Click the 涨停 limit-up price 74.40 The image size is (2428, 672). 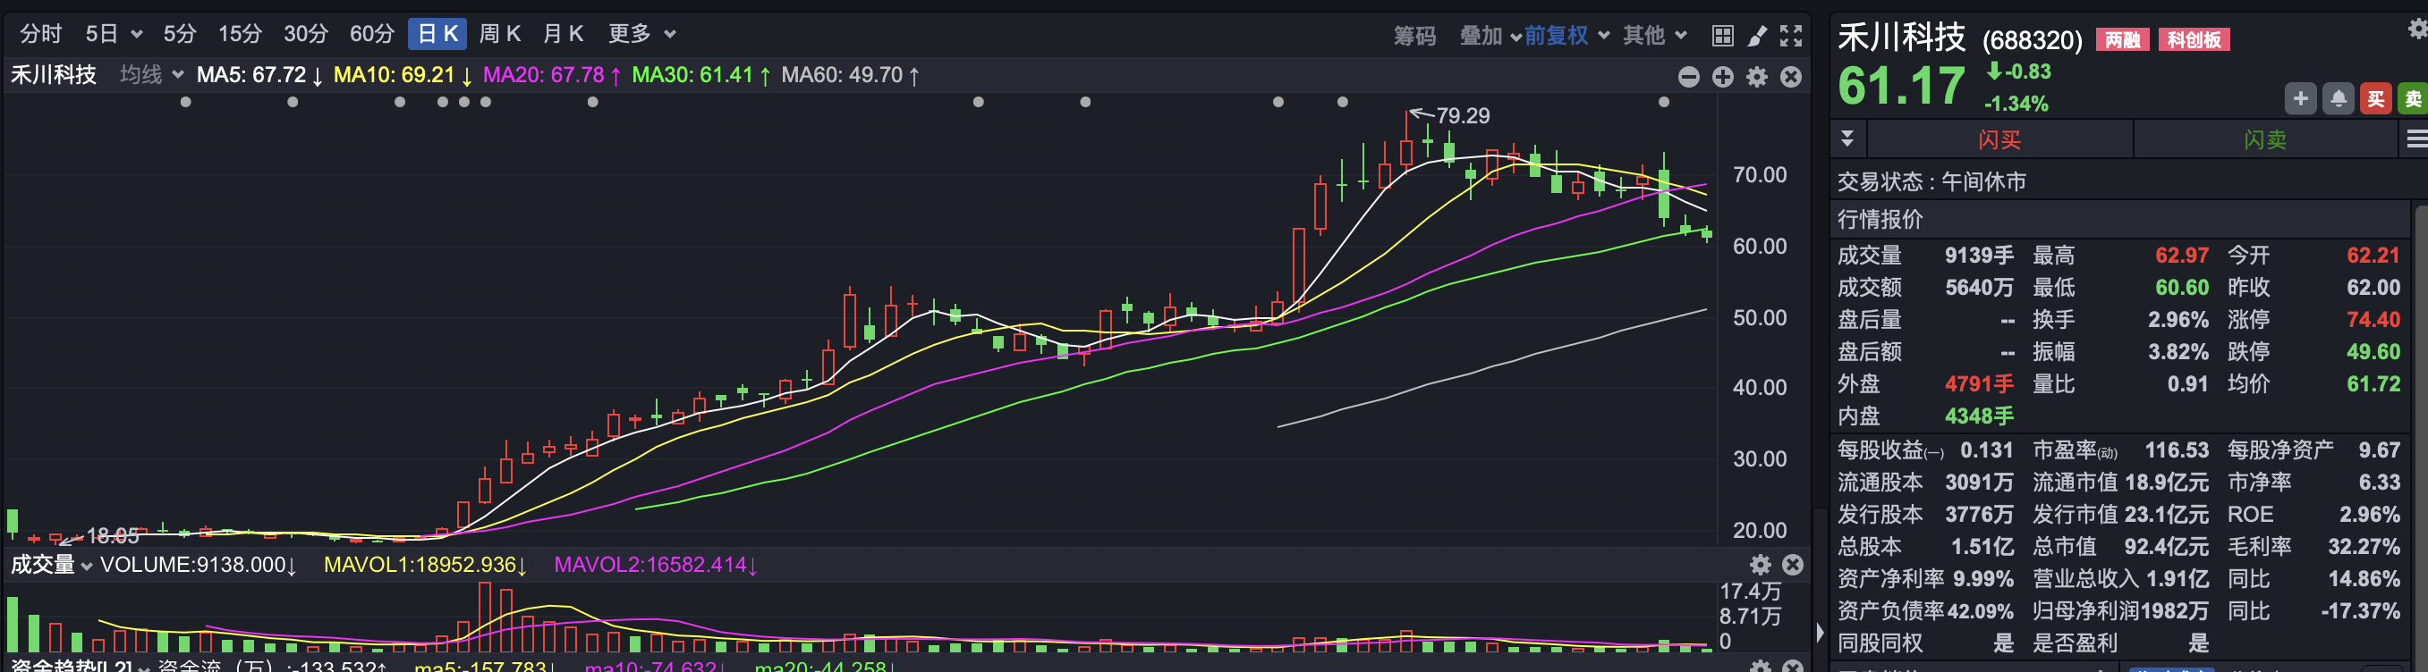(2373, 319)
